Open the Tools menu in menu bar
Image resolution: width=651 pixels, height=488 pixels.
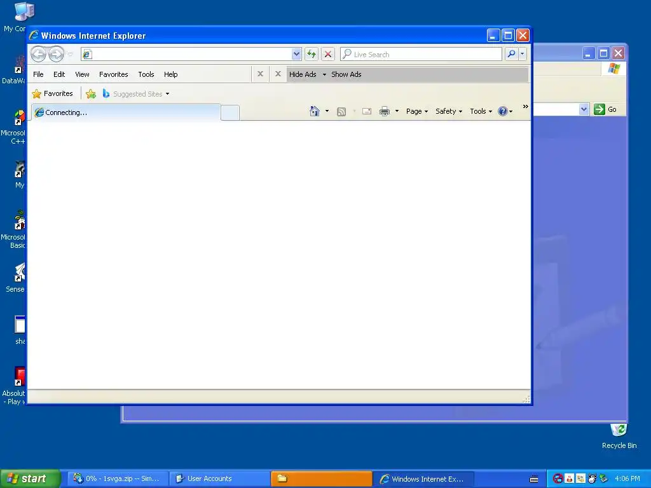coord(146,74)
